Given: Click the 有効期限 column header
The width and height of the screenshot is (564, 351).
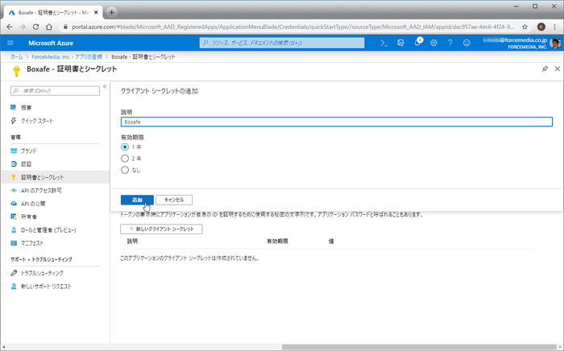Looking at the screenshot, I should (277, 242).
